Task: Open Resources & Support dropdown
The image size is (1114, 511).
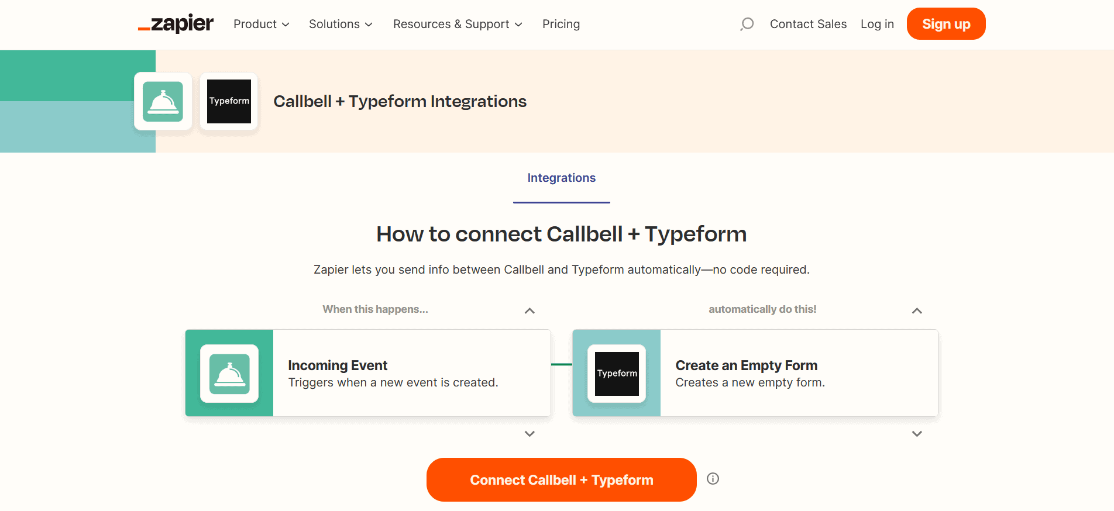Action: pyautogui.click(x=458, y=24)
